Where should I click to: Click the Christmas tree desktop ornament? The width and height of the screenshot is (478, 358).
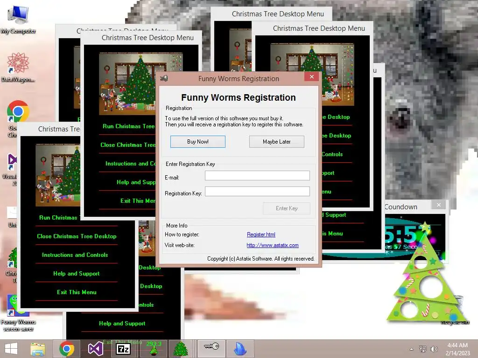(426, 274)
